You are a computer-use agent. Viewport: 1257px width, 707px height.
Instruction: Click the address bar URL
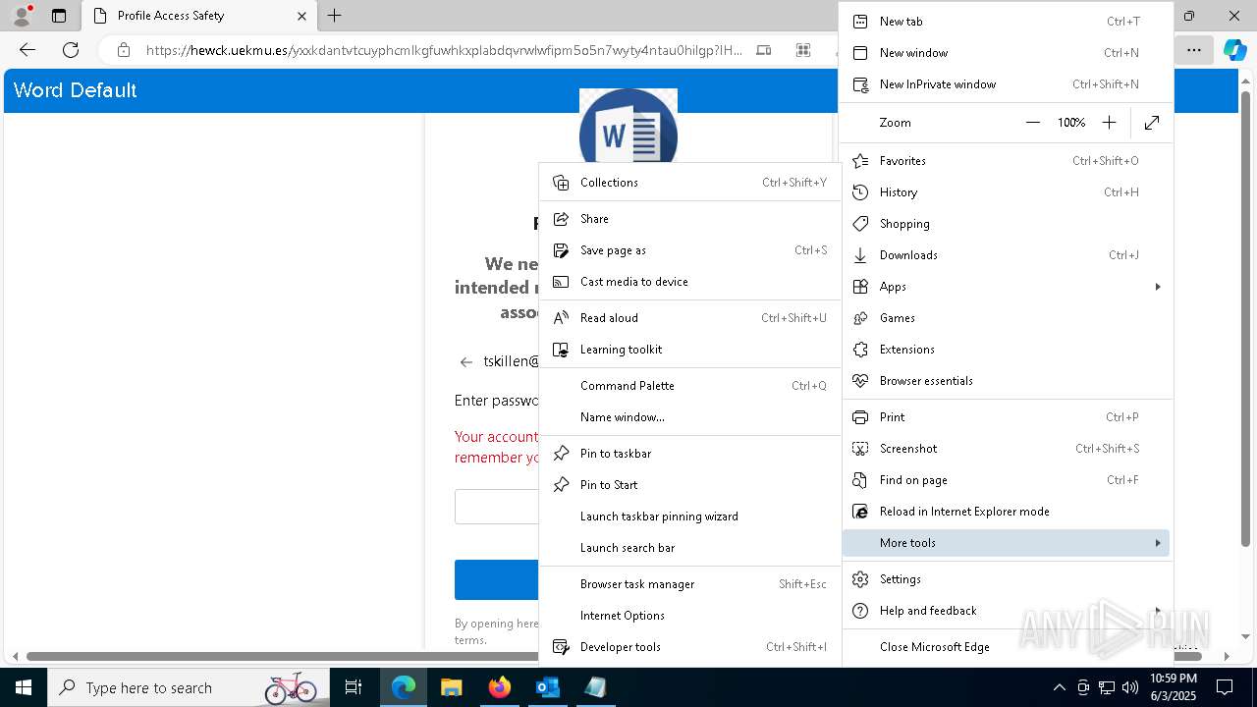(x=444, y=50)
